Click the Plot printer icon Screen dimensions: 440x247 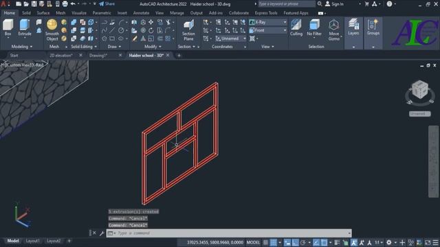(65, 4)
